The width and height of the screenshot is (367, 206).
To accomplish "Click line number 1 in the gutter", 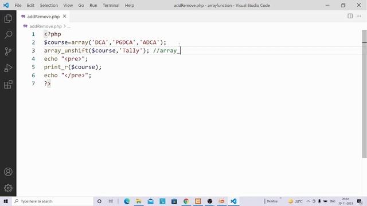I will pyautogui.click(x=33, y=34).
